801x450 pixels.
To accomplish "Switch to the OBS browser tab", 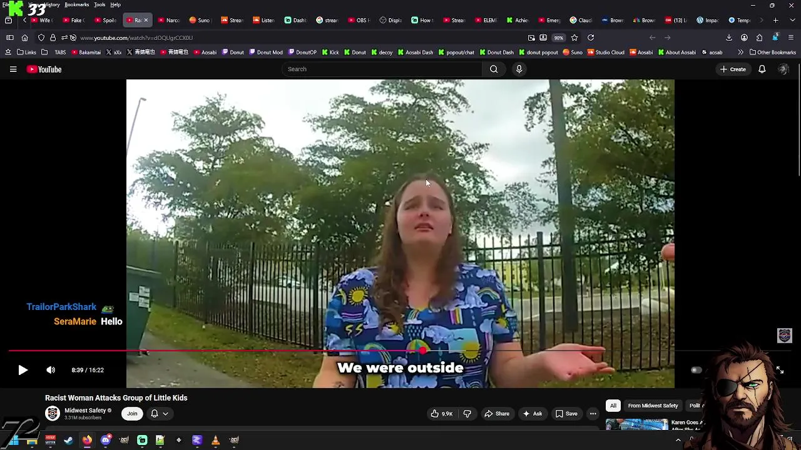I will click(x=359, y=20).
